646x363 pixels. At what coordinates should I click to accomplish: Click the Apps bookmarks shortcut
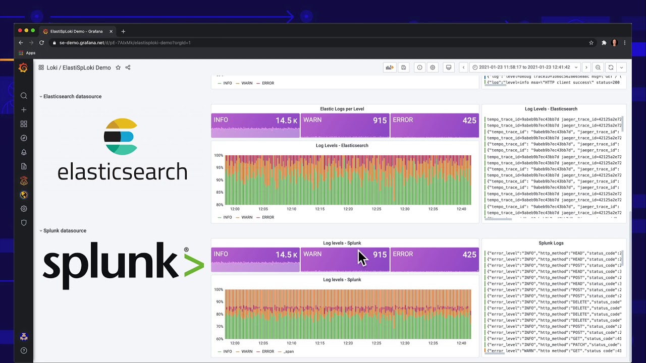tap(27, 53)
